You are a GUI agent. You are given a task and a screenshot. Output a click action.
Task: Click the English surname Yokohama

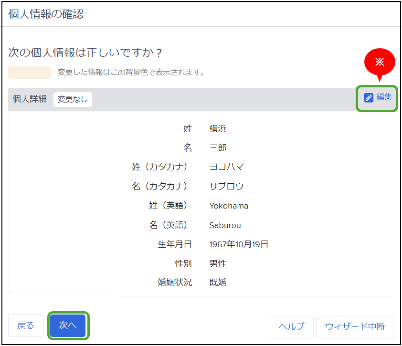click(x=229, y=206)
